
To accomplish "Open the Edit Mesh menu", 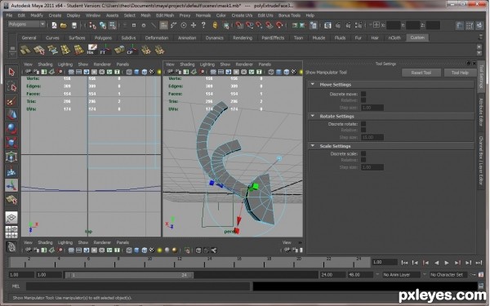I will pyautogui.click(x=165, y=16).
